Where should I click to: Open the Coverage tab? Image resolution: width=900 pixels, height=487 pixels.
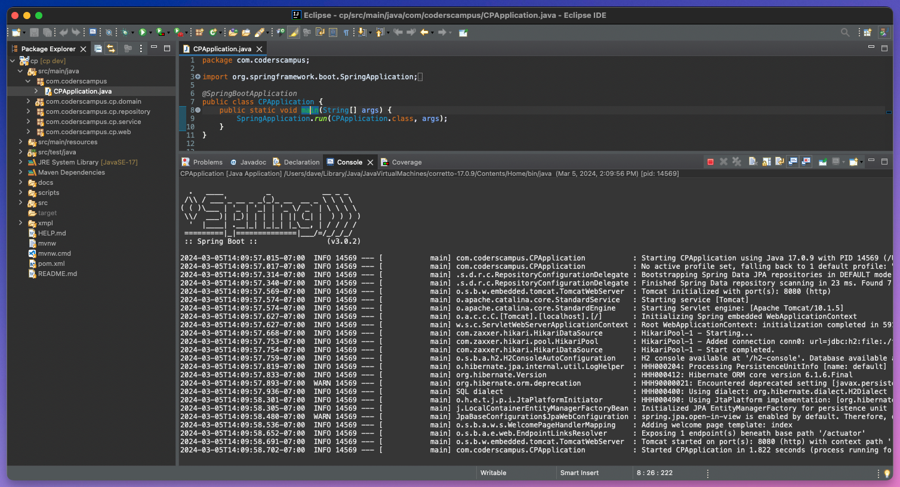point(406,162)
